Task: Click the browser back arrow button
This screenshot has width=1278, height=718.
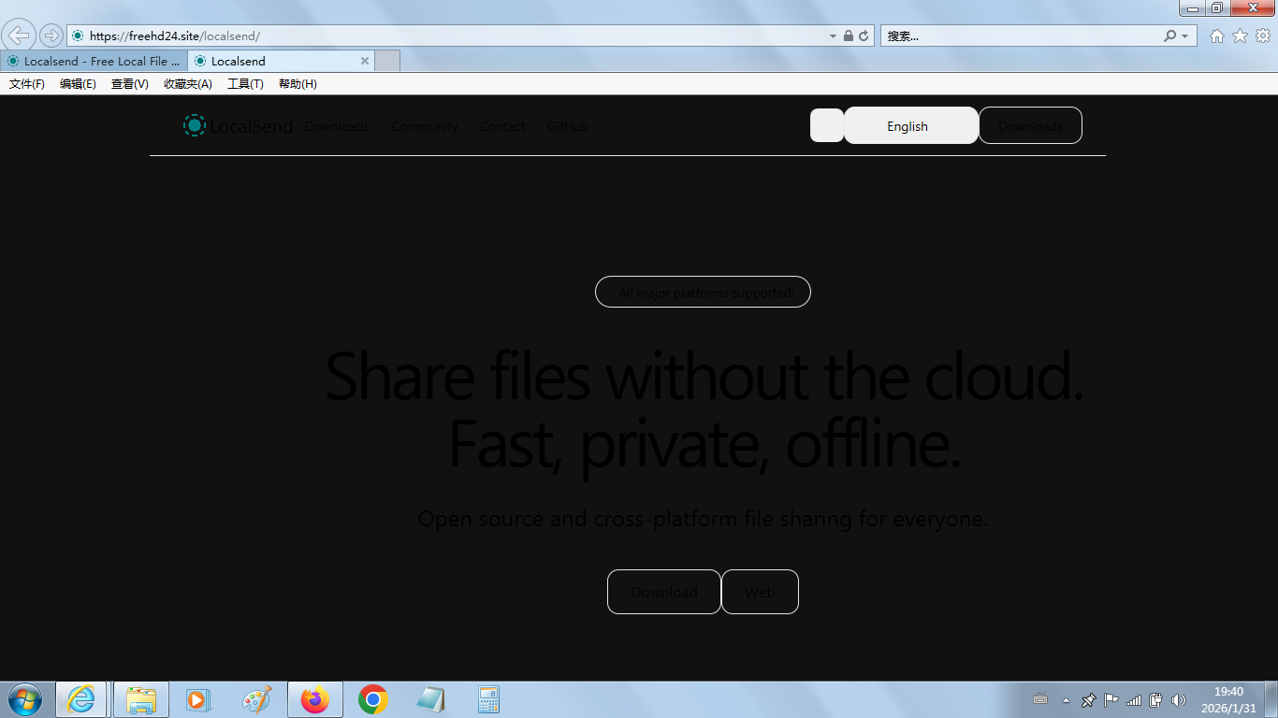Action: (x=19, y=36)
